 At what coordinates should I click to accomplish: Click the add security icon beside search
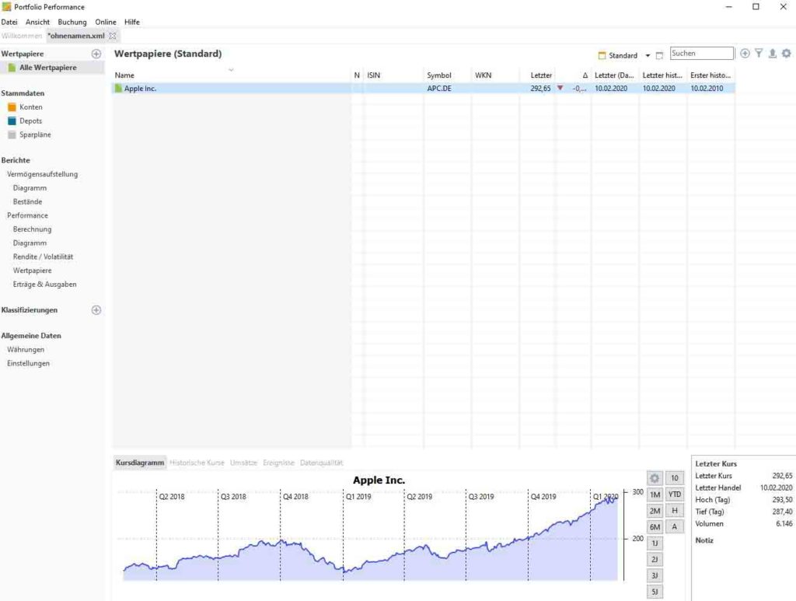(745, 54)
